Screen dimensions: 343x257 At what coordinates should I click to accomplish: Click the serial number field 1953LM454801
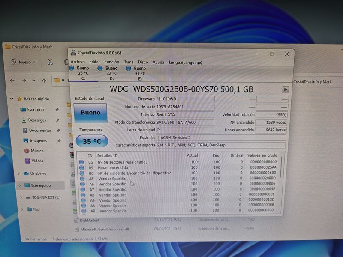[185, 107]
